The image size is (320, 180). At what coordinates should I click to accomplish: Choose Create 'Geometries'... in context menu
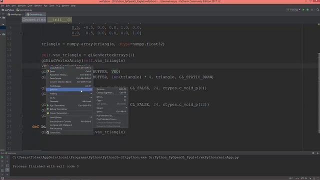pos(69,113)
